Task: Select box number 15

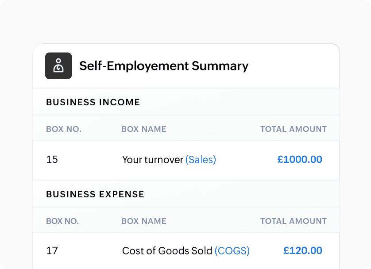Action: tap(52, 160)
